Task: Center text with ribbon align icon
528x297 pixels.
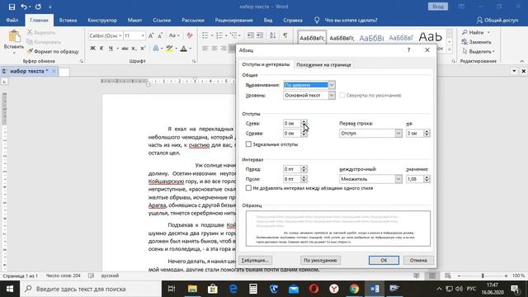Action: click(x=214, y=49)
